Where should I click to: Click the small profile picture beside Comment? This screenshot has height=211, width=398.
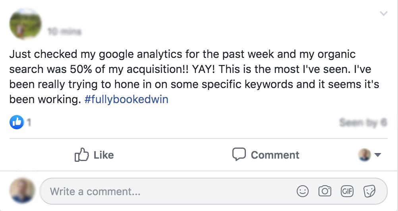click(365, 155)
